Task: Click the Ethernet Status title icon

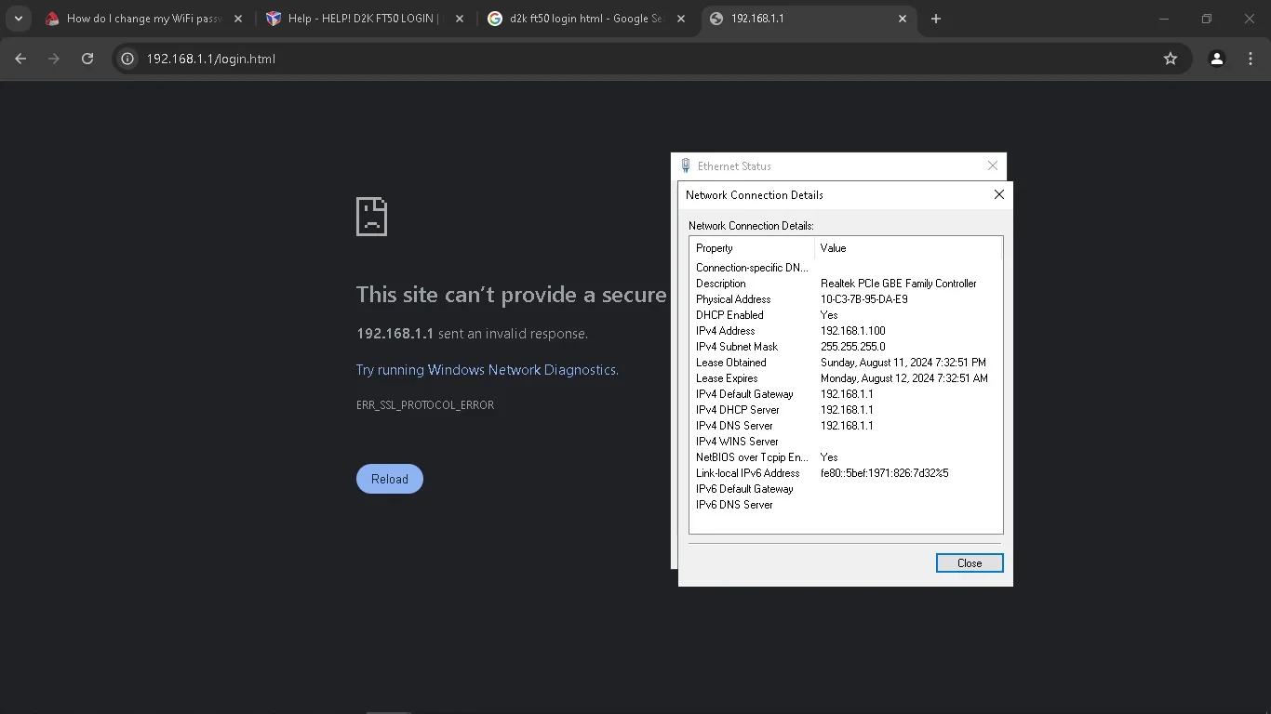Action: coord(686,165)
